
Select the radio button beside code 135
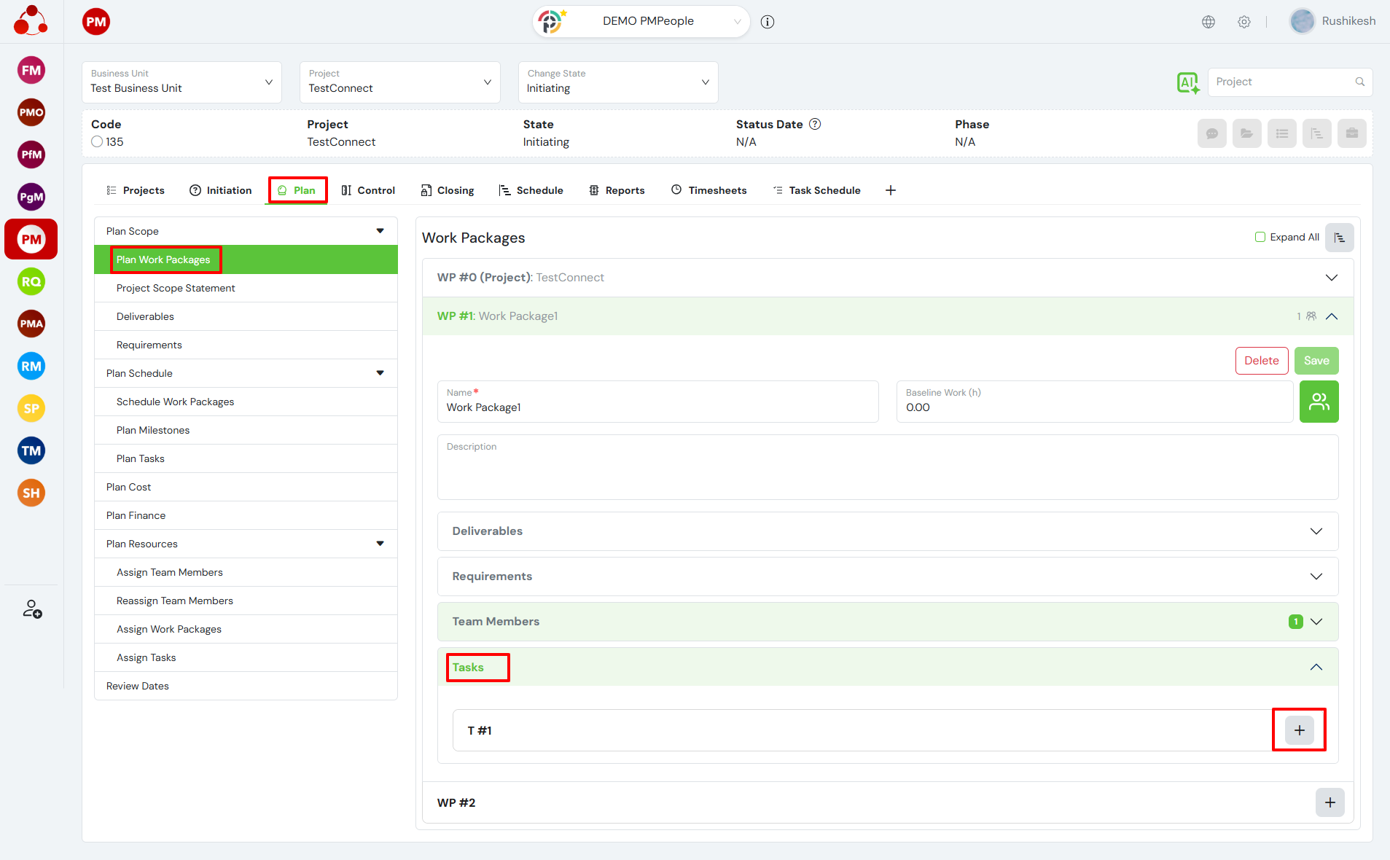pyautogui.click(x=97, y=142)
